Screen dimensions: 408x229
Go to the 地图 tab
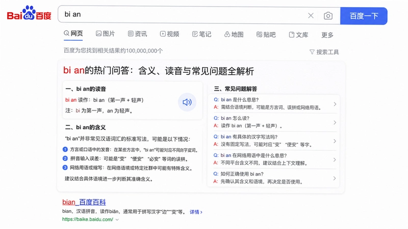tap(234, 35)
